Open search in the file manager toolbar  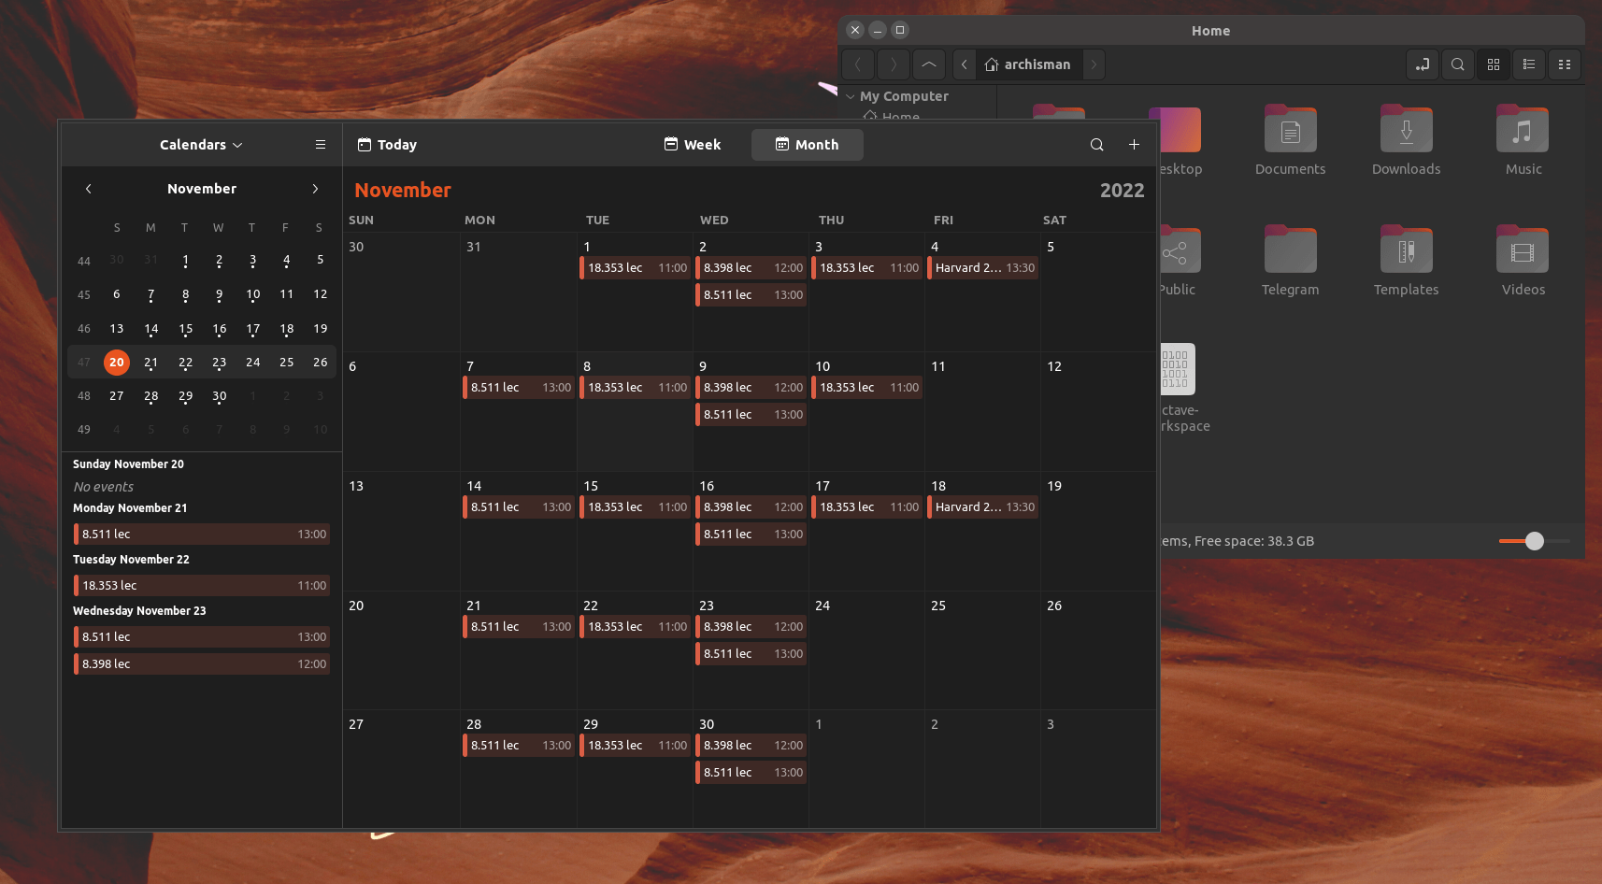pyautogui.click(x=1457, y=64)
